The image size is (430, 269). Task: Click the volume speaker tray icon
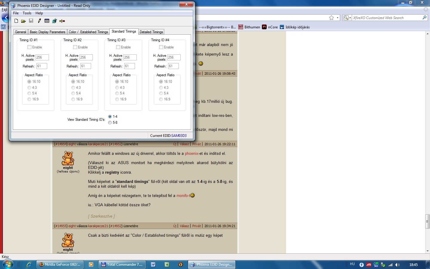397,265
